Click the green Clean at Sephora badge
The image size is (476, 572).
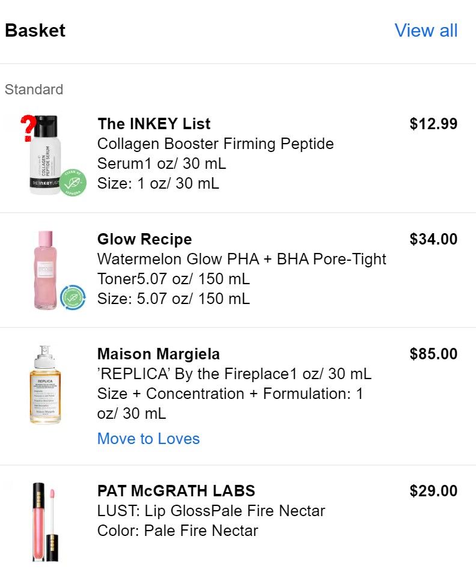point(73,181)
